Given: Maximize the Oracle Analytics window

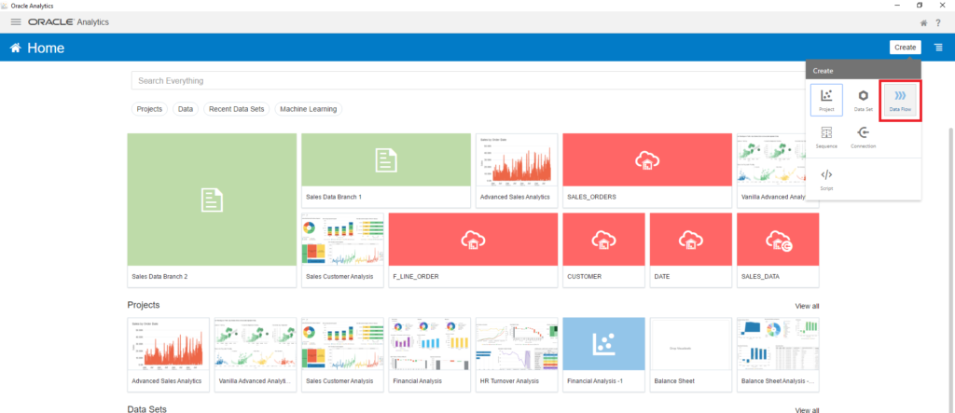Looking at the screenshot, I should [920, 5].
